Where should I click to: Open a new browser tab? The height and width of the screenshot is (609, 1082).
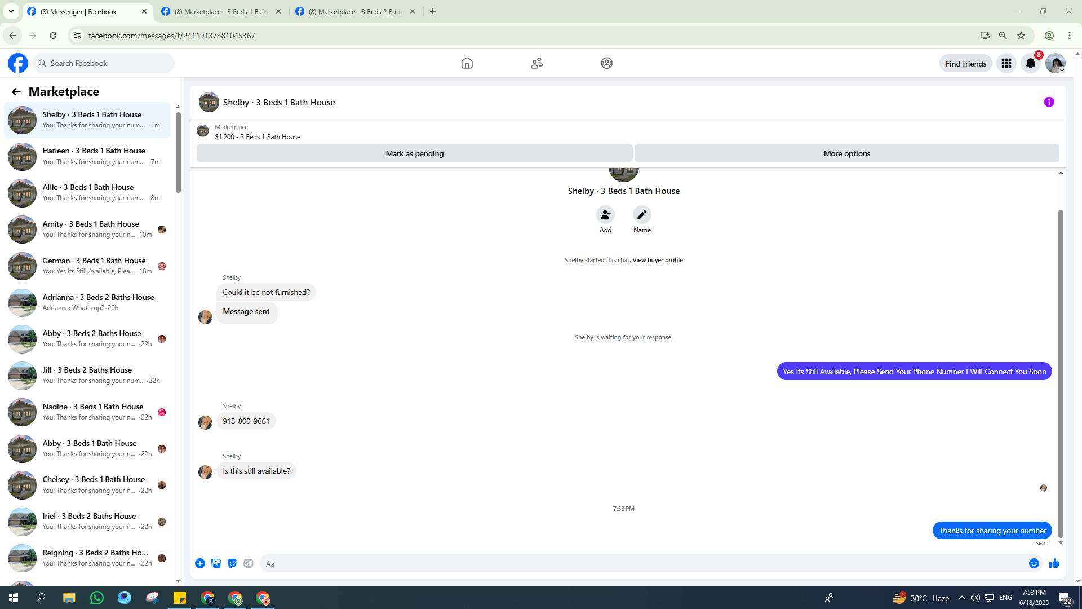pos(433,12)
